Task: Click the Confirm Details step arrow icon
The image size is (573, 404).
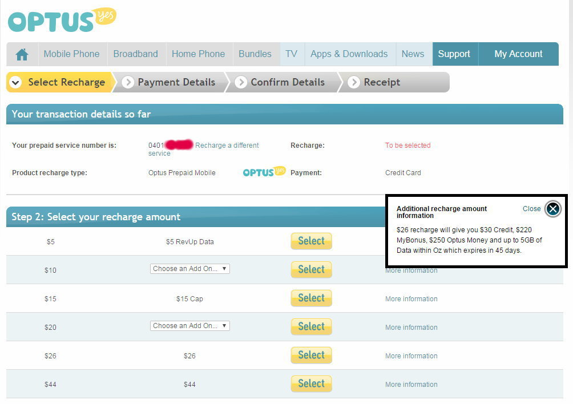Action: (241, 82)
